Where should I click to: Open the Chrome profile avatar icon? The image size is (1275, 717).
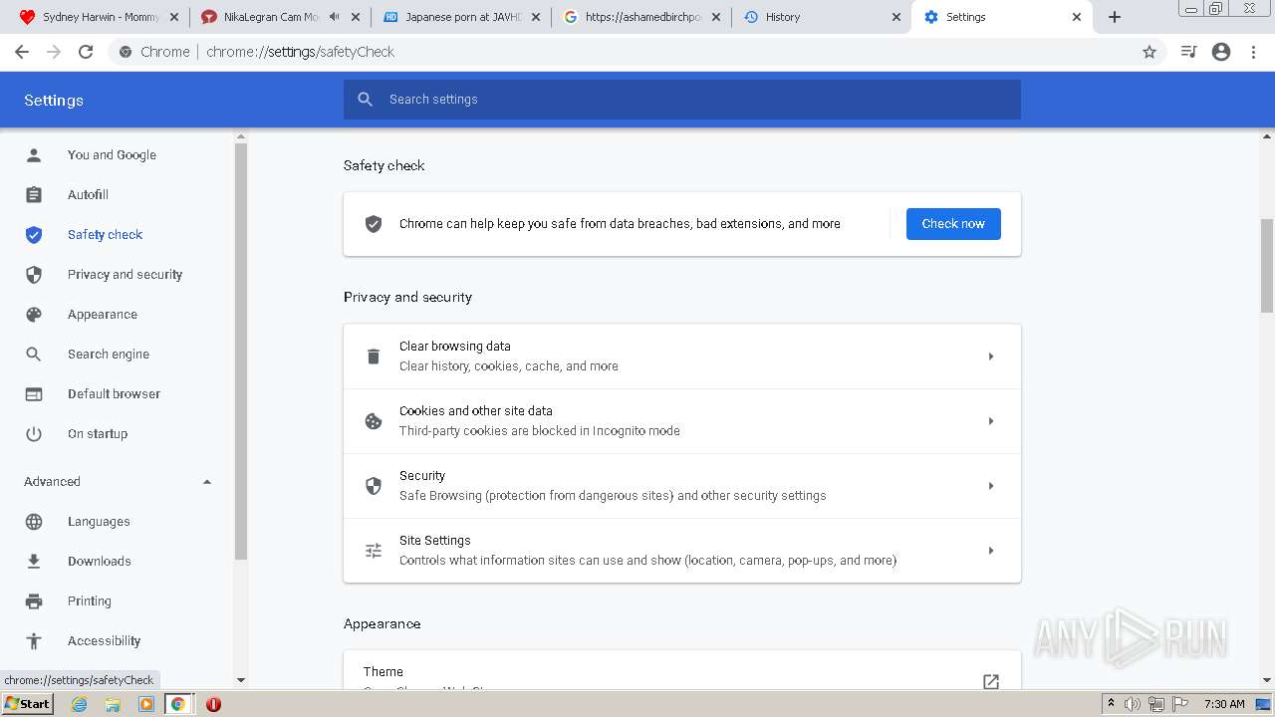(x=1221, y=52)
